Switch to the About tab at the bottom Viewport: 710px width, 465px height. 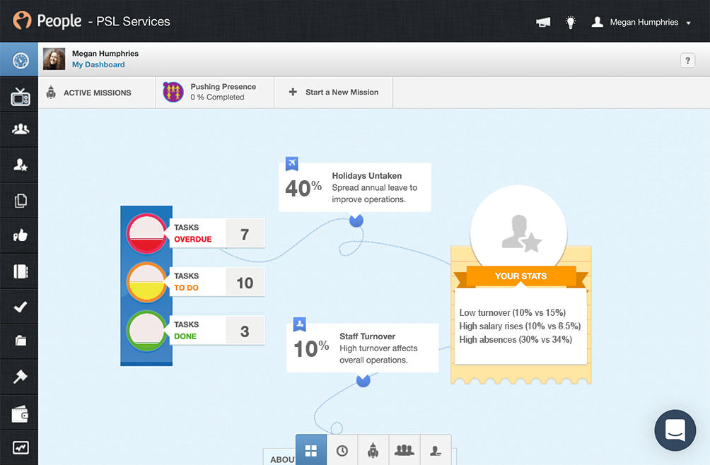click(x=283, y=458)
